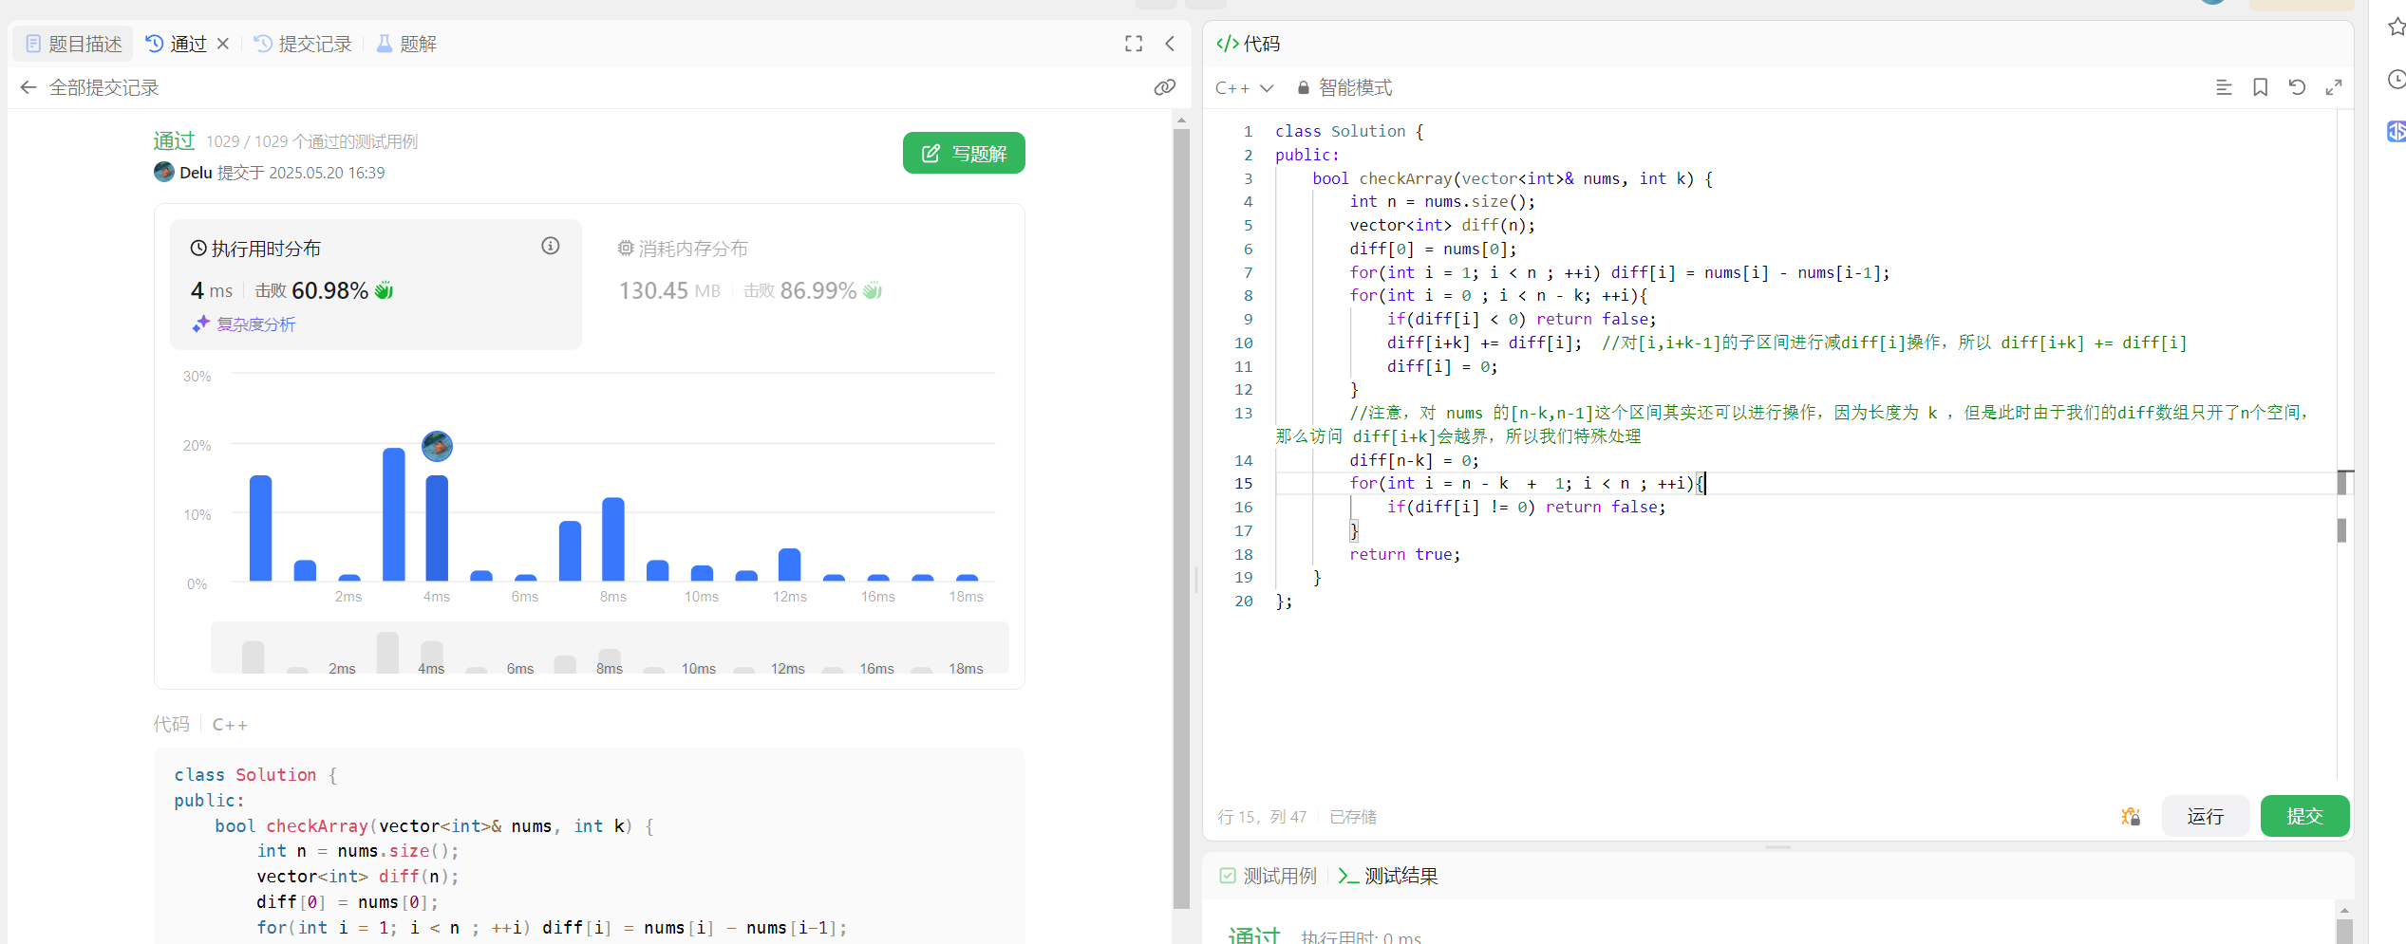Click the 运行 button
The height and width of the screenshot is (944, 2406).
[2206, 816]
